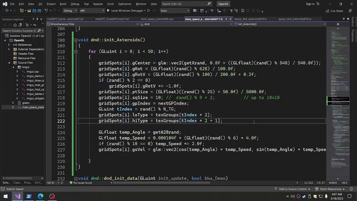
Task: Open Visual Studio from the taskbar
Action: tap(17, 196)
